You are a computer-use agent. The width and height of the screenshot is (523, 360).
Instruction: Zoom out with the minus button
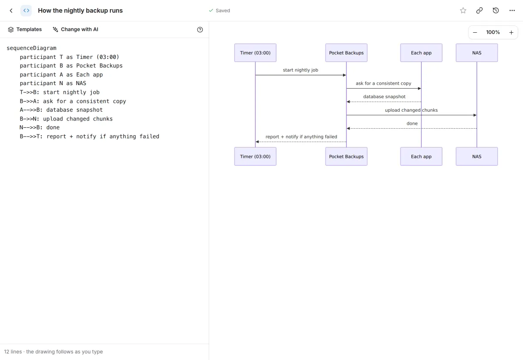[475, 32]
